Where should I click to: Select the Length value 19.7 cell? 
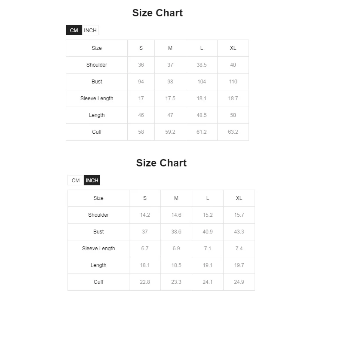(x=239, y=265)
